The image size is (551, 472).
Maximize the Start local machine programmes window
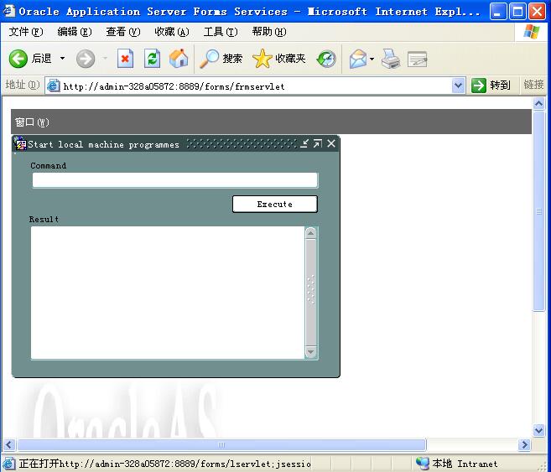click(318, 143)
